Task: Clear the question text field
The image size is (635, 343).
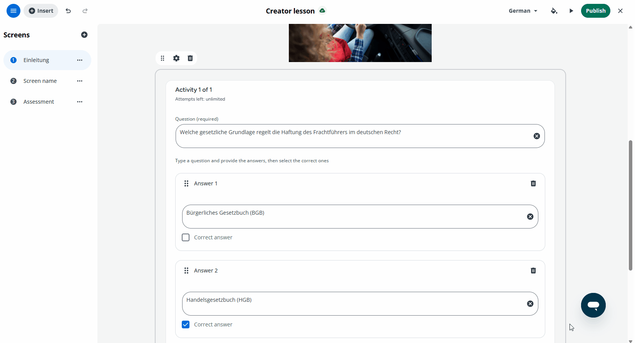Action: [x=537, y=136]
